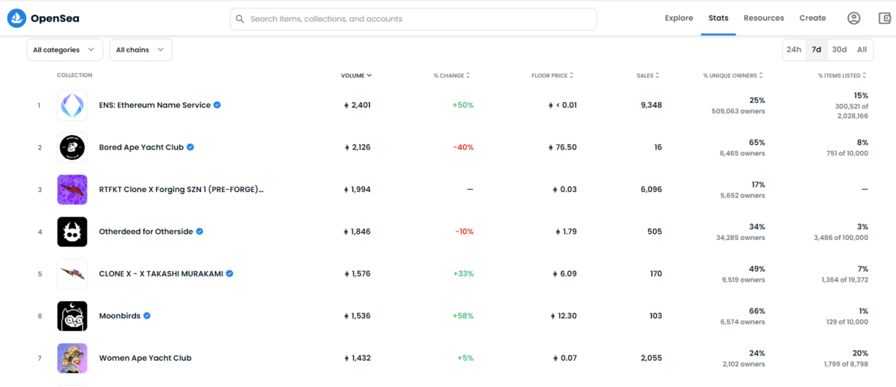This screenshot has height=387, width=896.
Task: Select the 30d time range
Action: 839,49
